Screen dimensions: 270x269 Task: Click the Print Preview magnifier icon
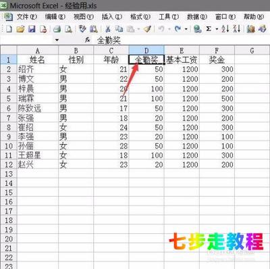coord(68,29)
